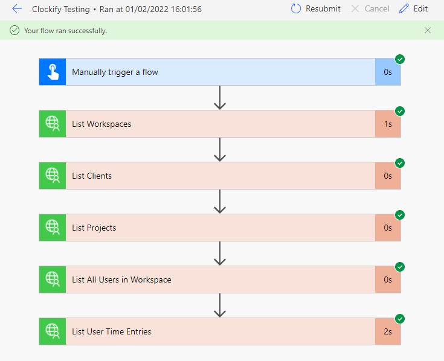Click the Resubmit button label

coord(323,9)
